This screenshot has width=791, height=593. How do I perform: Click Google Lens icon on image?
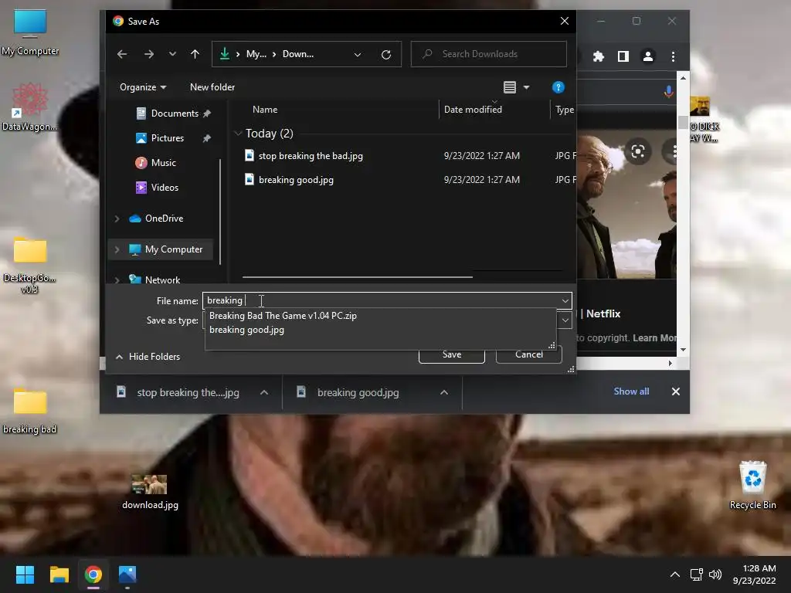(637, 151)
